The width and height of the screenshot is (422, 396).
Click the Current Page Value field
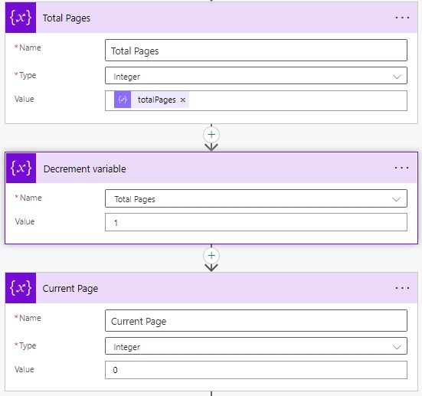256,370
